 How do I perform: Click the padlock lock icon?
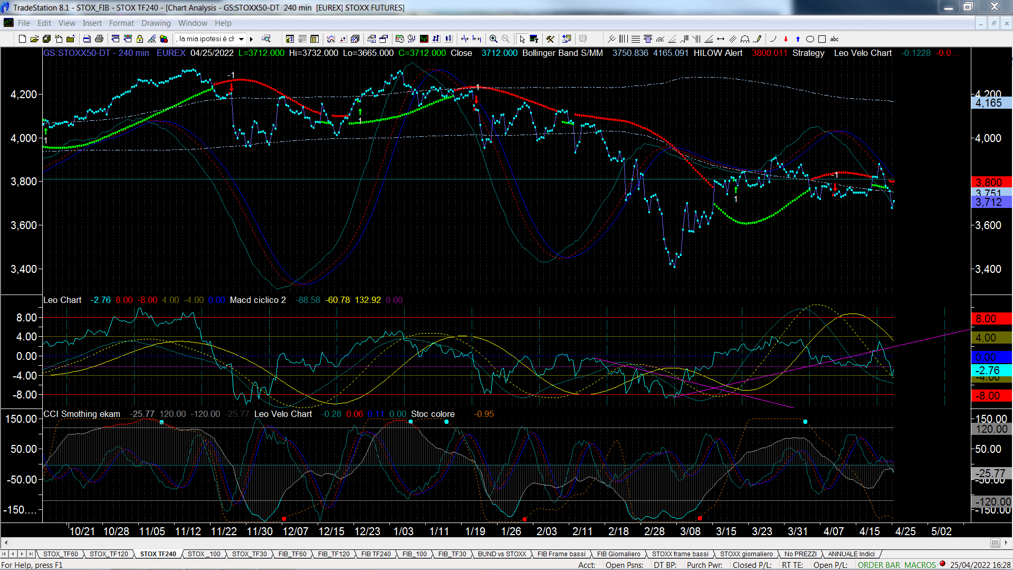pyautogui.click(x=140, y=39)
